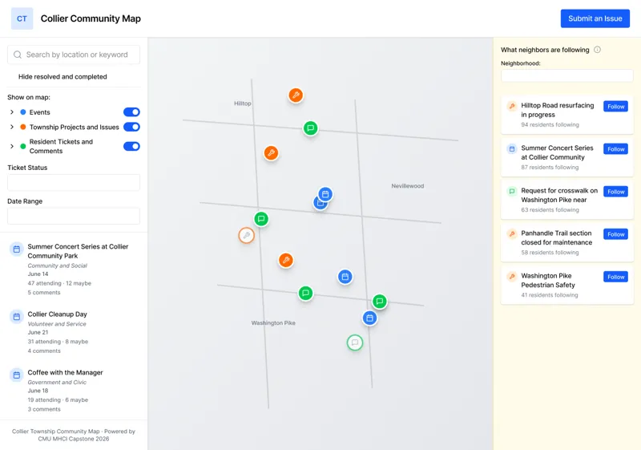Click '4 comments' under Collier Cleanup Day
641x450 pixels.
(x=44, y=351)
